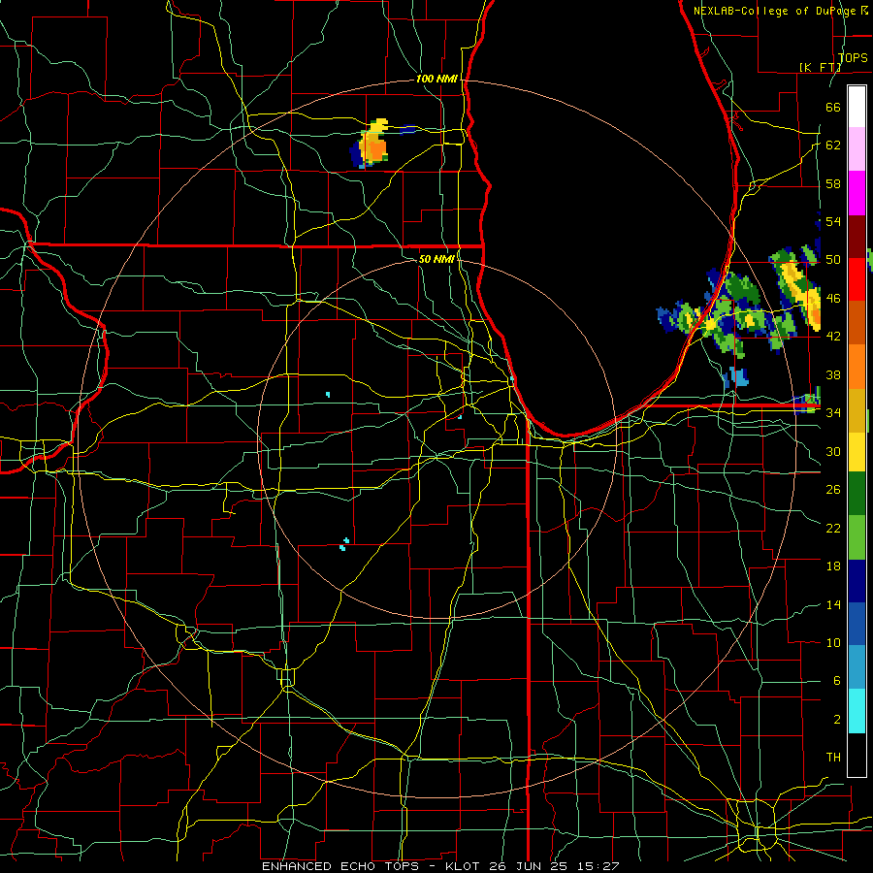Click the black TH threshold swatch

(857, 755)
